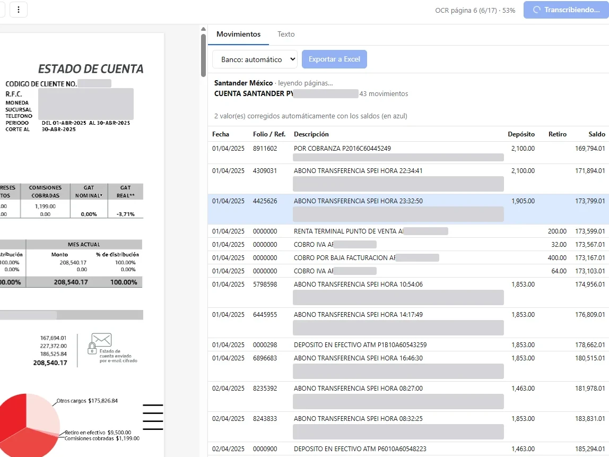Click Comisiones cobradas $1,199.00 chart label

coord(102,438)
